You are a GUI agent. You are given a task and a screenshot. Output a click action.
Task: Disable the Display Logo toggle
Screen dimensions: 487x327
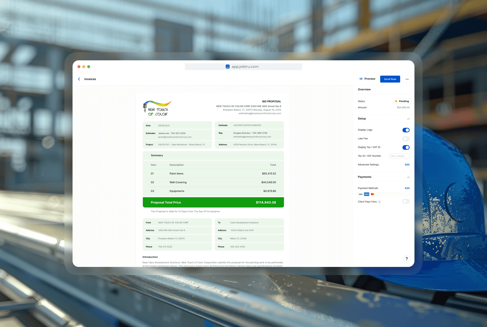point(406,130)
